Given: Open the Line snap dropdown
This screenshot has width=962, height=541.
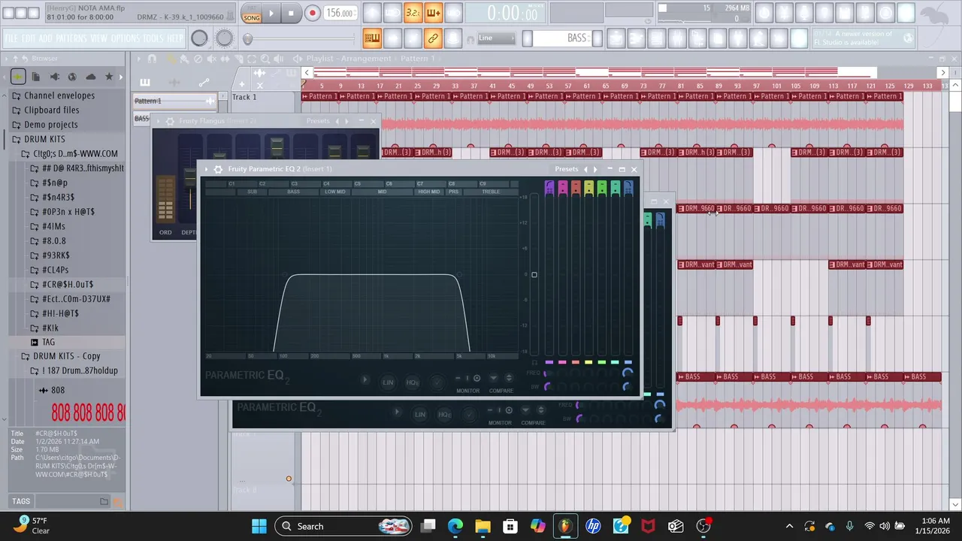Looking at the screenshot, I should click(496, 38).
